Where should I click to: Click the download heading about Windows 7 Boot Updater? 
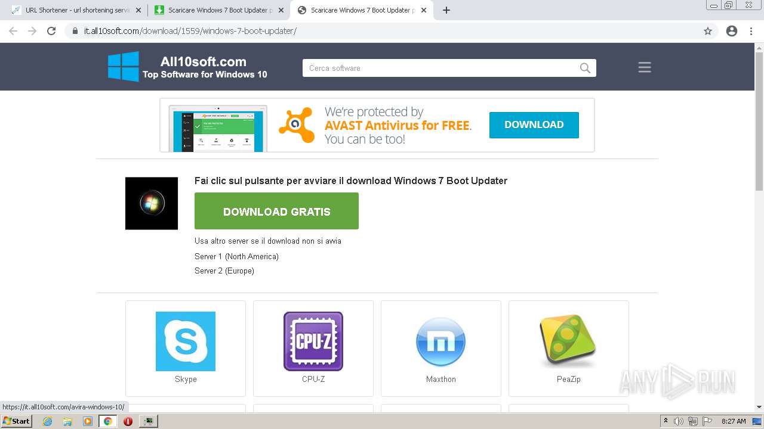tap(351, 181)
